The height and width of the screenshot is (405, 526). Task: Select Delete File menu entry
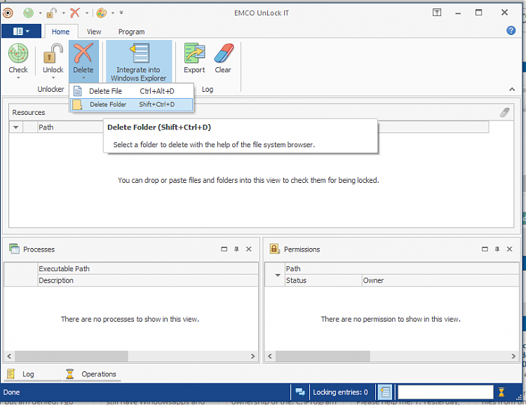[132, 91]
